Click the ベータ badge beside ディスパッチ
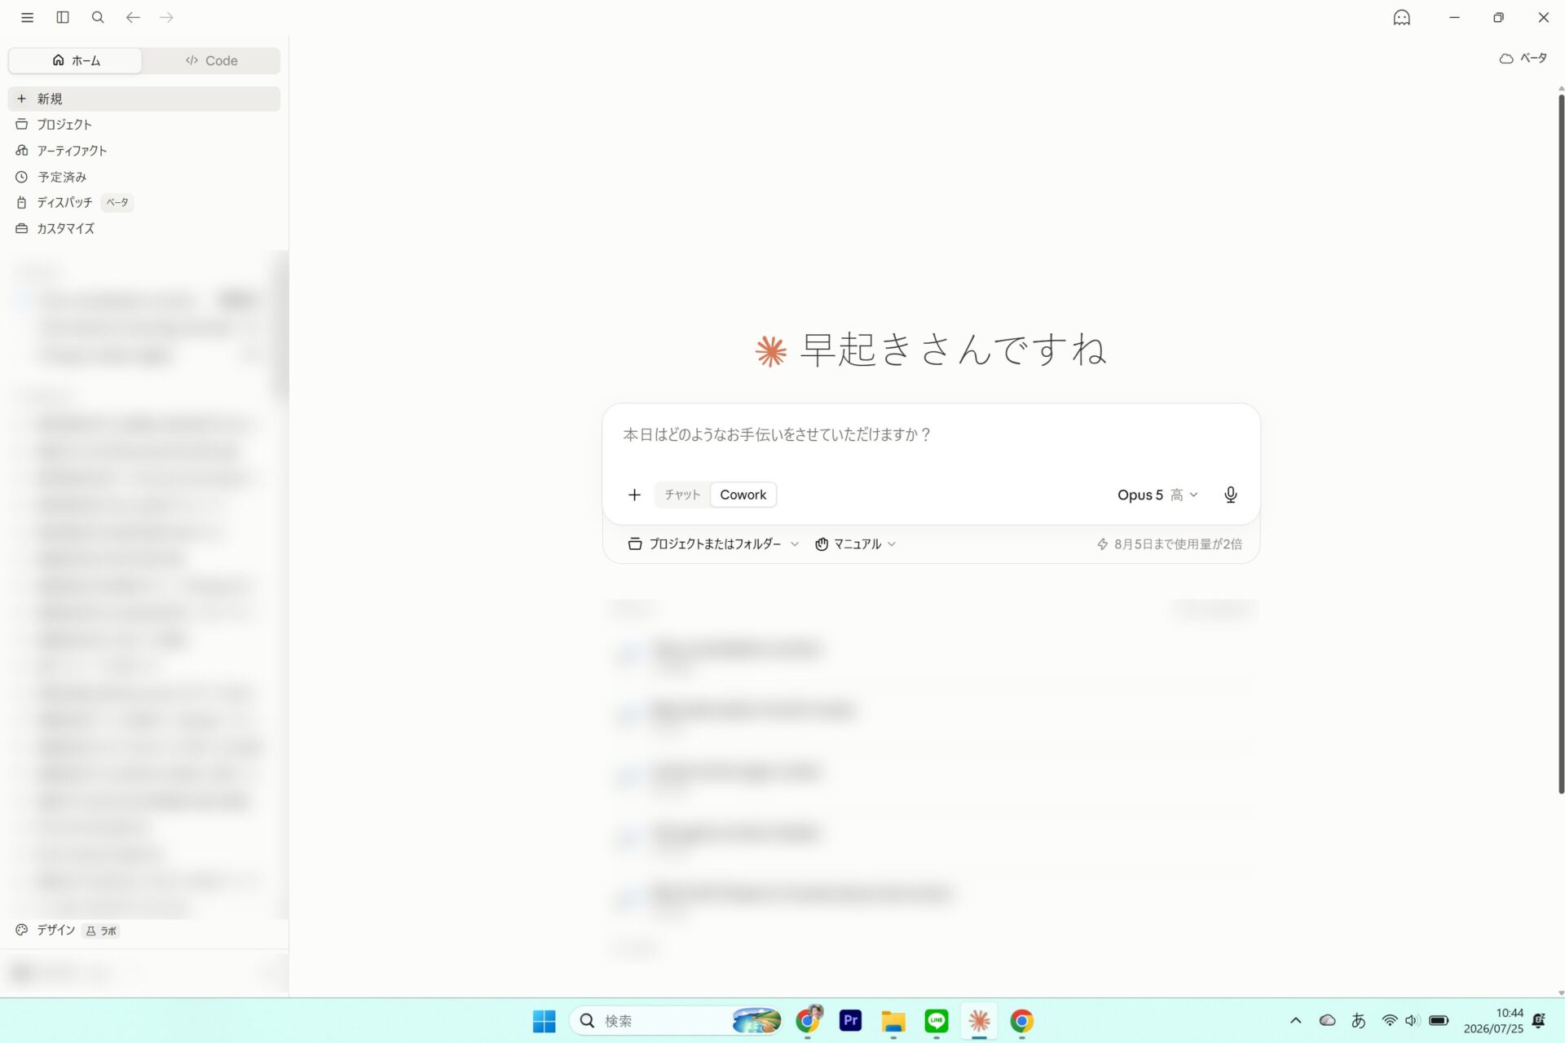This screenshot has height=1043, width=1565. click(x=117, y=202)
